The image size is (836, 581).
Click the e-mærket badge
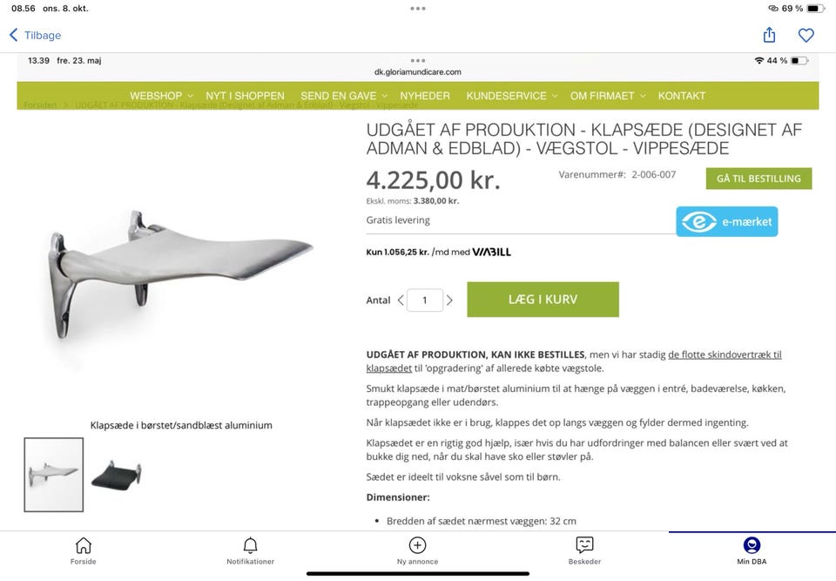(726, 221)
